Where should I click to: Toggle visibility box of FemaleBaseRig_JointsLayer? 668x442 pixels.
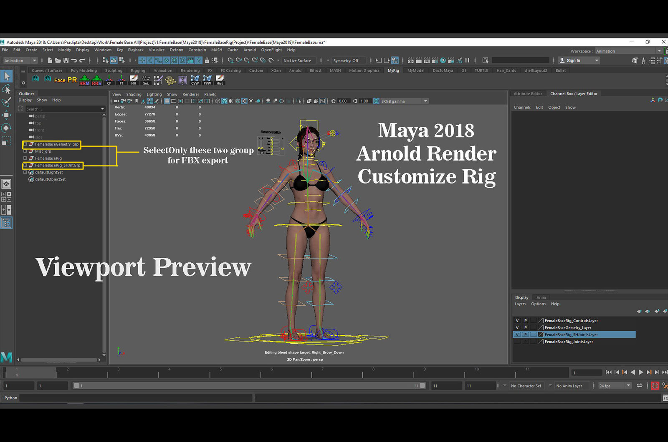tap(517, 342)
